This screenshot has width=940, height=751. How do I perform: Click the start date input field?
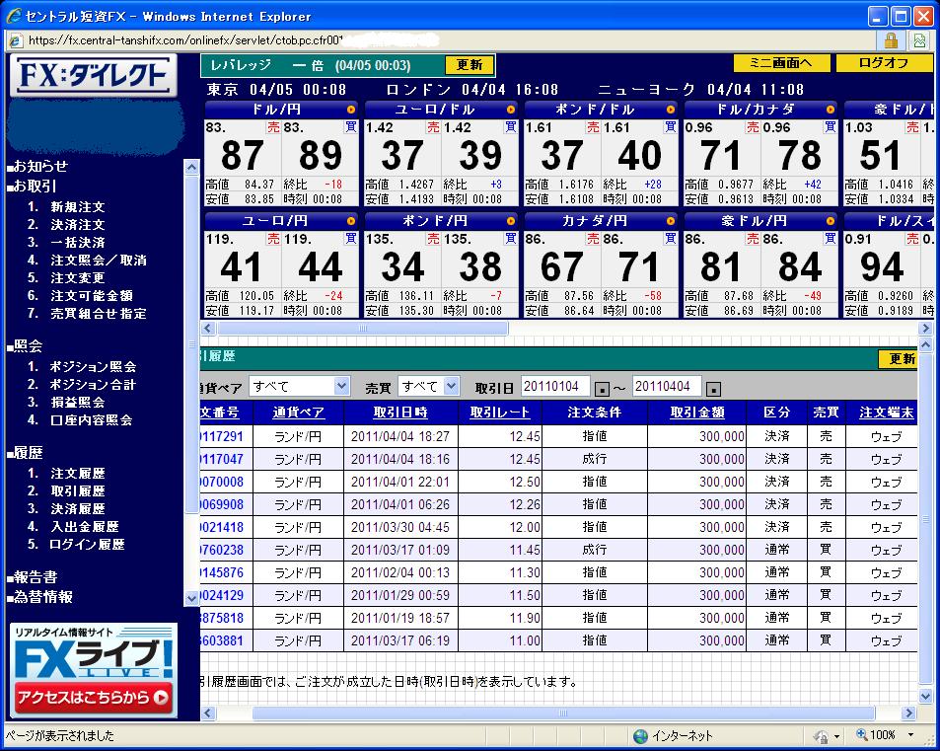pyautogui.click(x=555, y=386)
